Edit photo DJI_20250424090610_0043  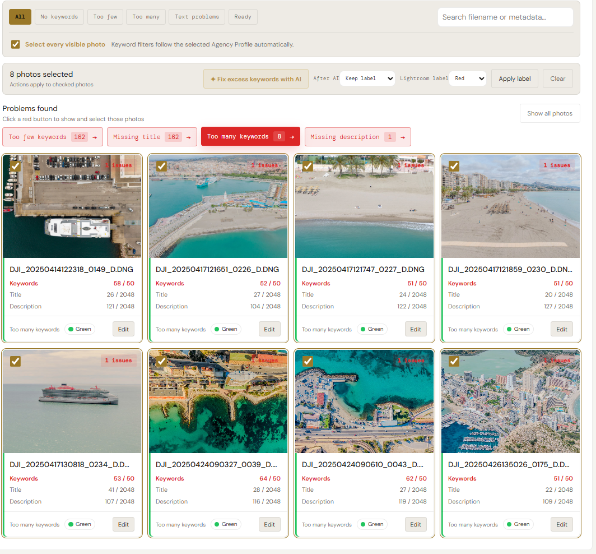[416, 524]
